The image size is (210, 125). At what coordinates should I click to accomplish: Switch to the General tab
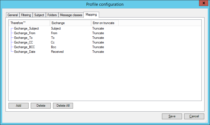(13, 15)
